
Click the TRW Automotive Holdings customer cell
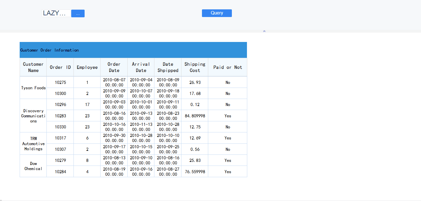[x=33, y=143]
